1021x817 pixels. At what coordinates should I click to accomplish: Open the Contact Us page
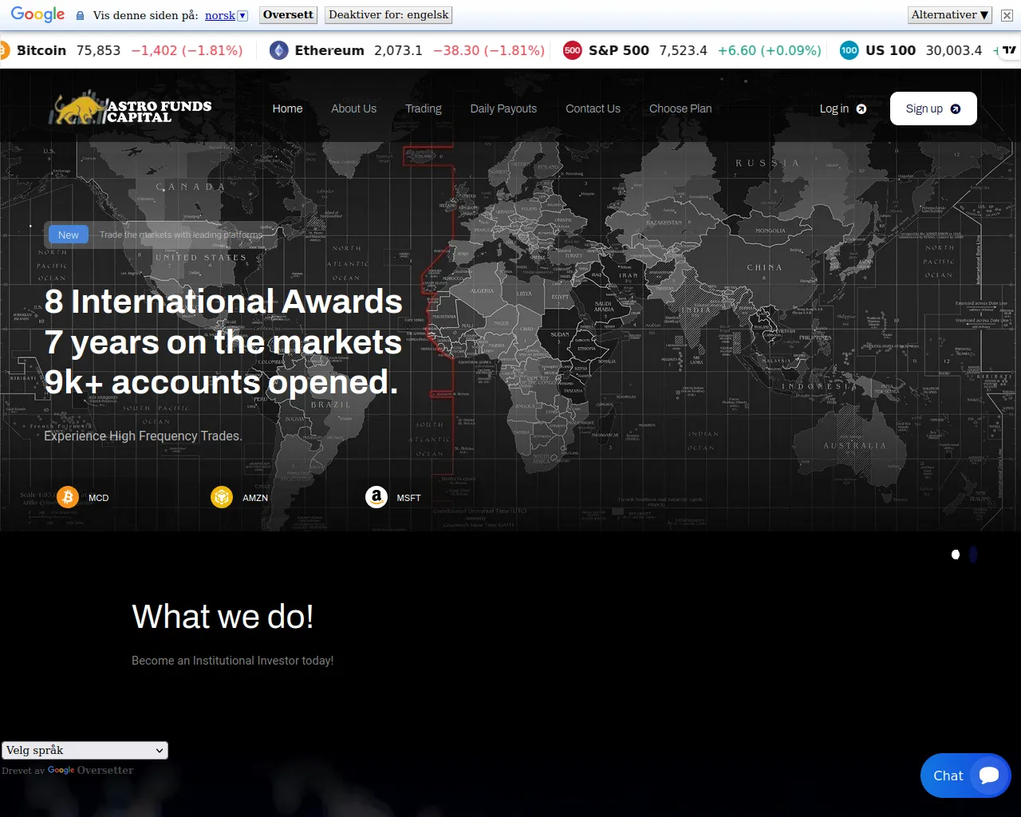(x=593, y=109)
